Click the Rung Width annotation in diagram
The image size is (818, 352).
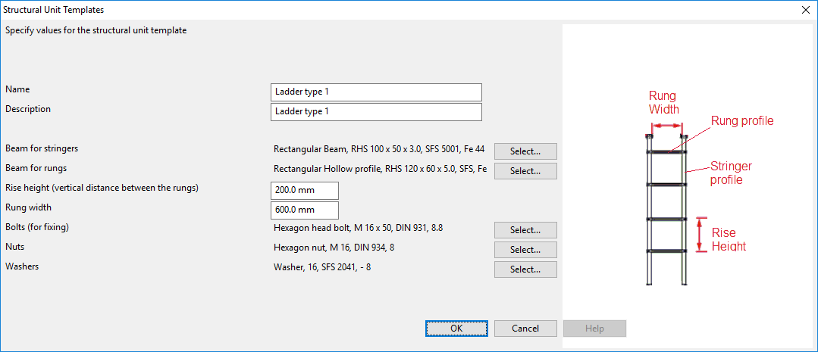point(664,103)
